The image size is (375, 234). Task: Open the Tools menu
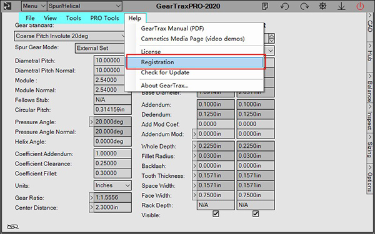73,18
